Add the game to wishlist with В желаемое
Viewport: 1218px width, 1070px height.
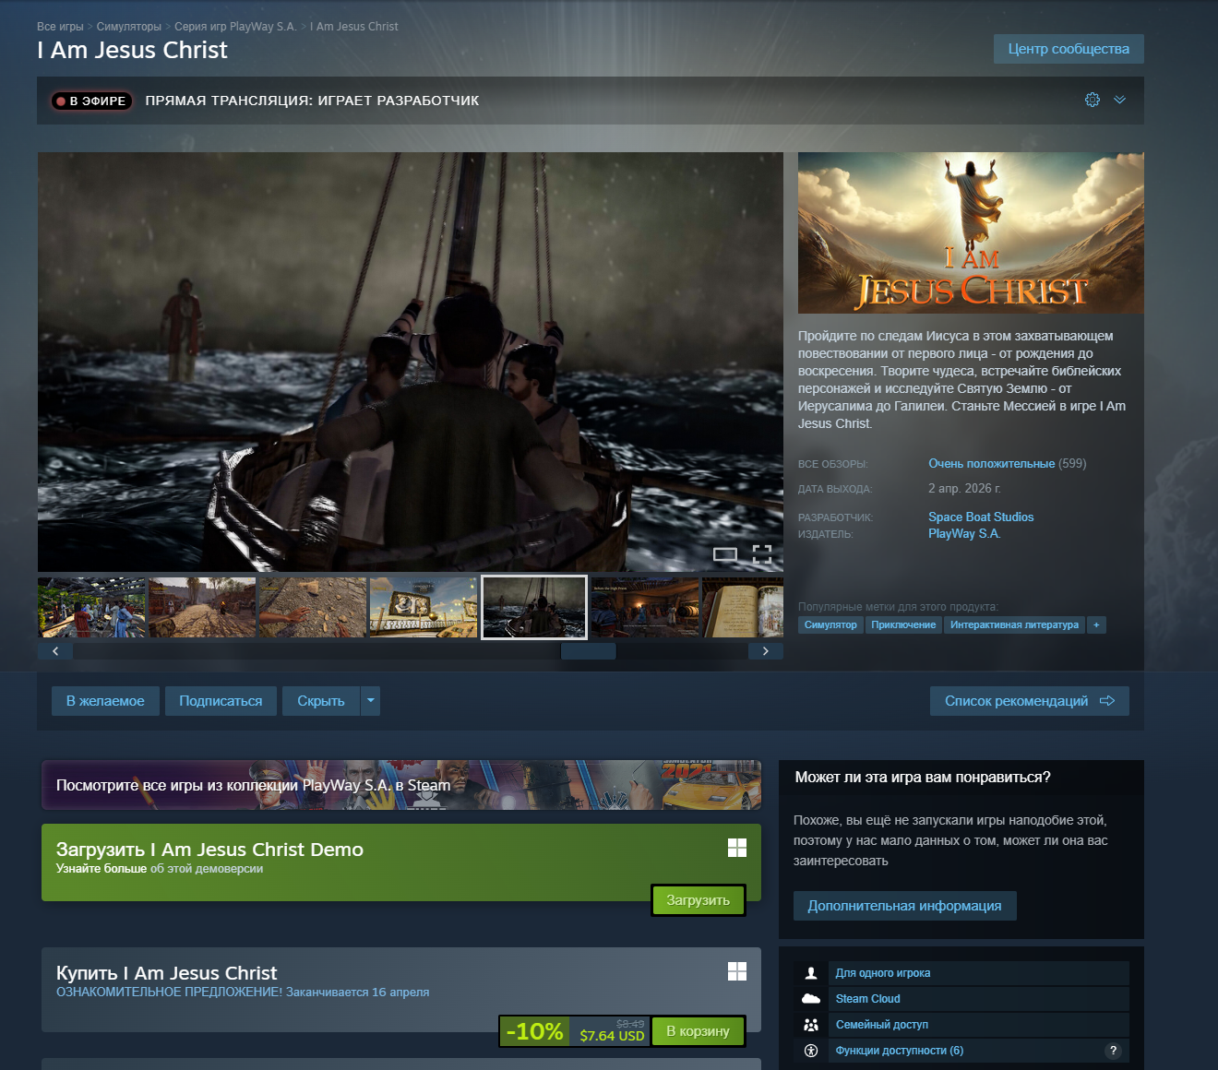(105, 701)
